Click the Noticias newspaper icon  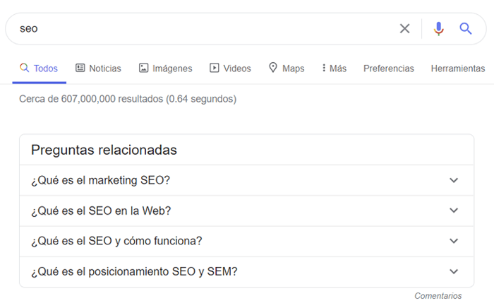pos(80,68)
